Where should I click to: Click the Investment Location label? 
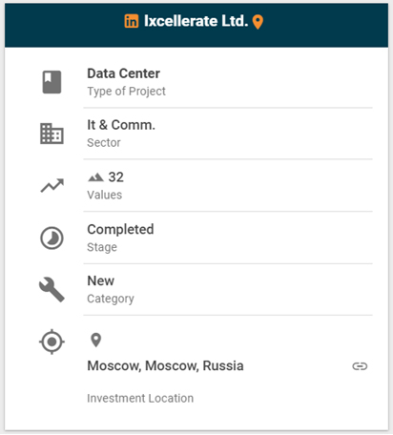pyautogui.click(x=140, y=398)
